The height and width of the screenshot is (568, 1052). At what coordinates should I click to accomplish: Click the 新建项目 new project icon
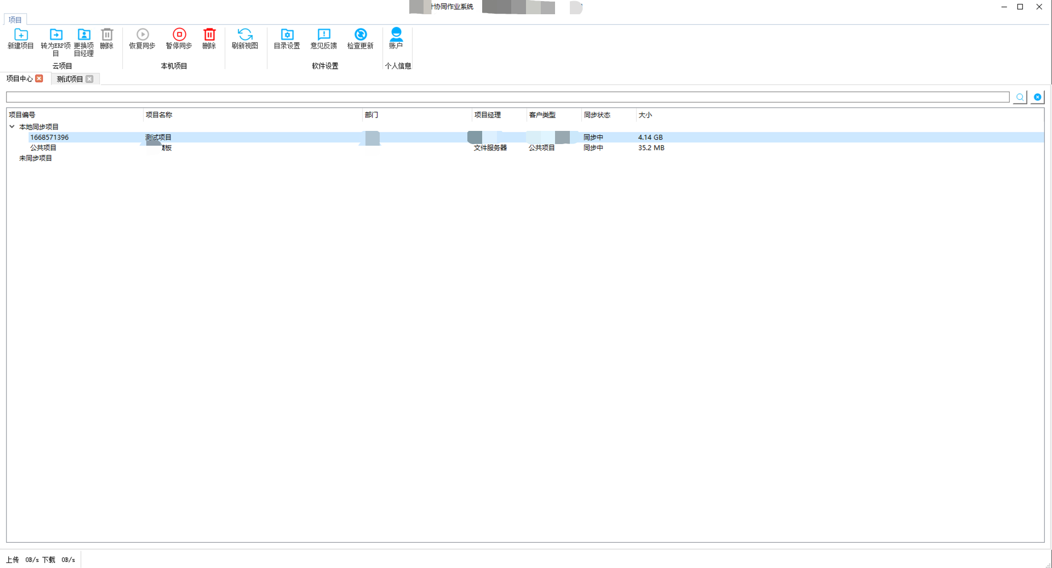[21, 34]
